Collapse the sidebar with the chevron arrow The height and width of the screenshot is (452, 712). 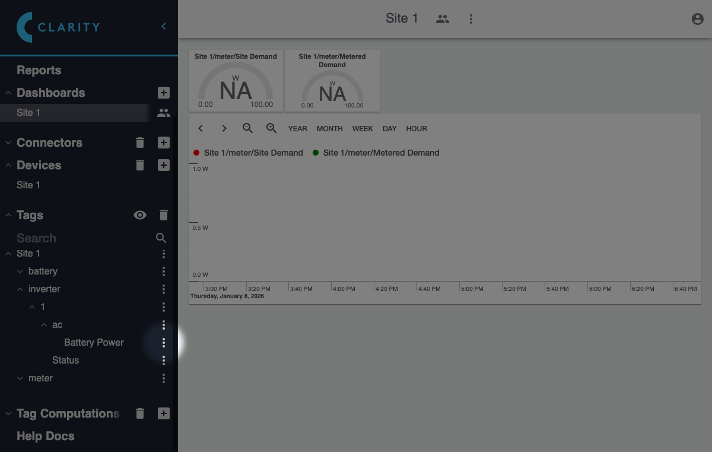[164, 26]
